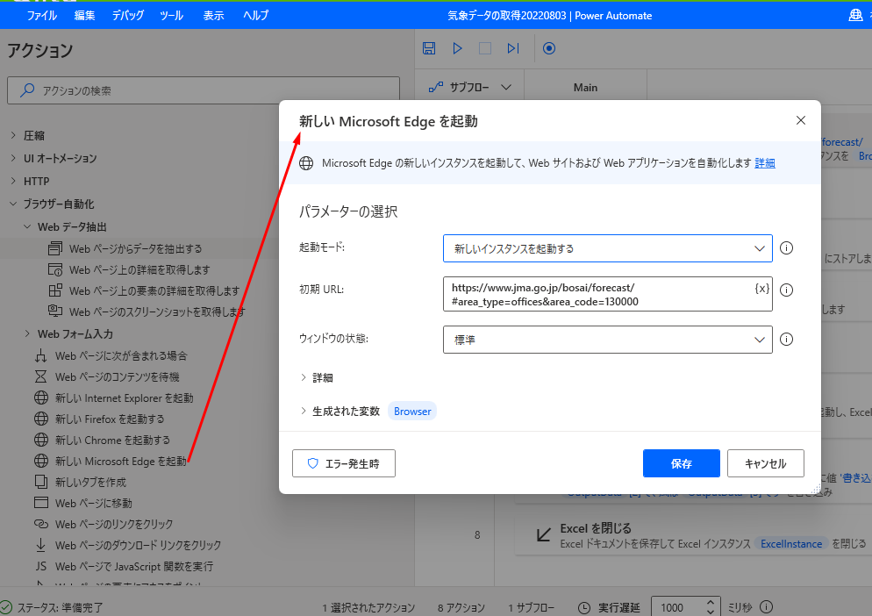Select Web ページのリンクをクリック action
872x616 pixels.
[x=104, y=524]
